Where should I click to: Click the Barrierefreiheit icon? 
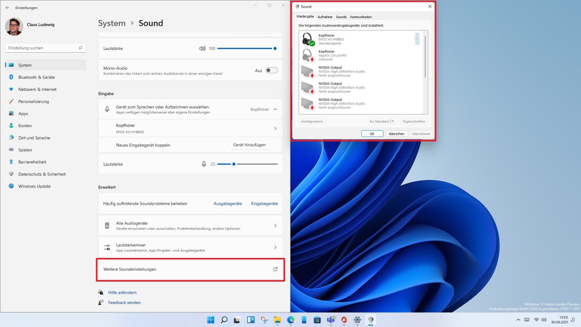pyautogui.click(x=11, y=162)
